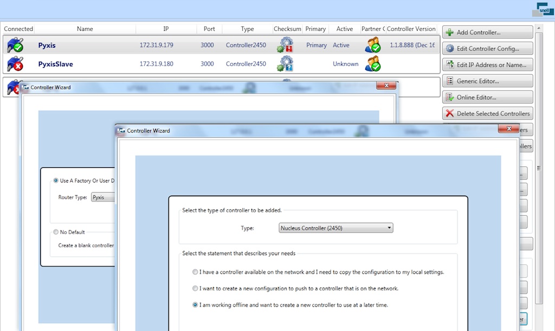Click the checklist icon on Online Editor
Image resolution: width=555 pixels, height=331 pixels.
[x=449, y=98]
